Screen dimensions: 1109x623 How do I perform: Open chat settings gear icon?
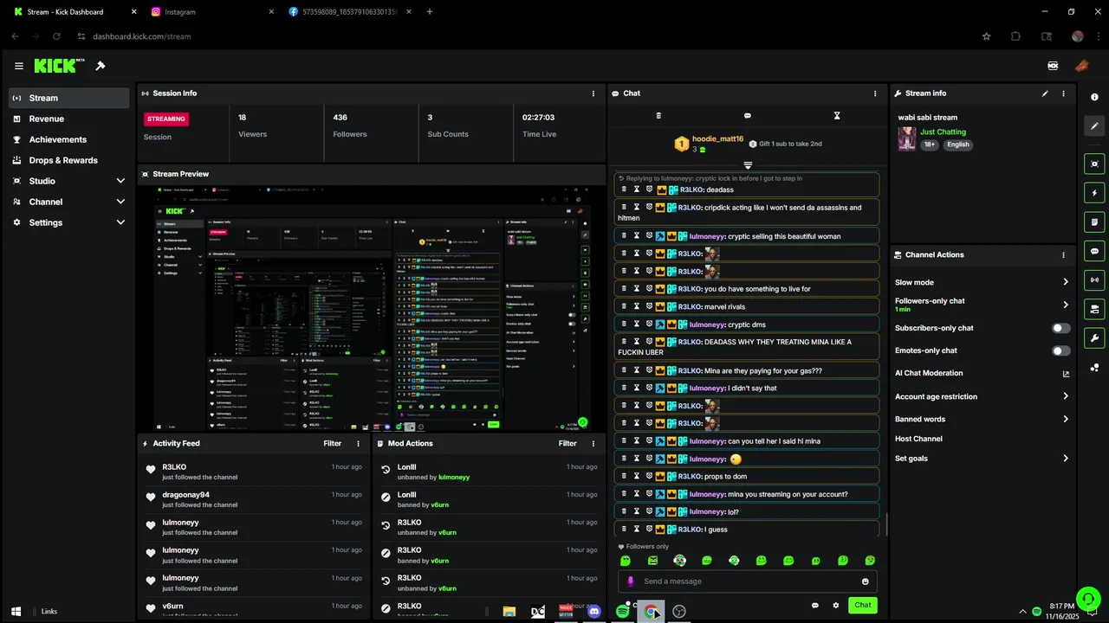tap(836, 606)
